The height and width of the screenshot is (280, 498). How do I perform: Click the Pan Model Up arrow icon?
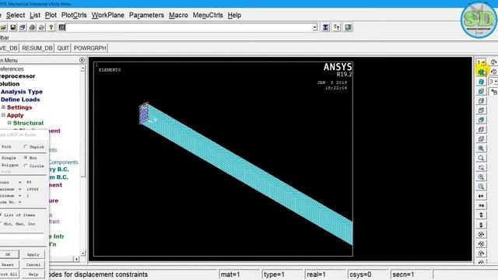tap(481, 215)
